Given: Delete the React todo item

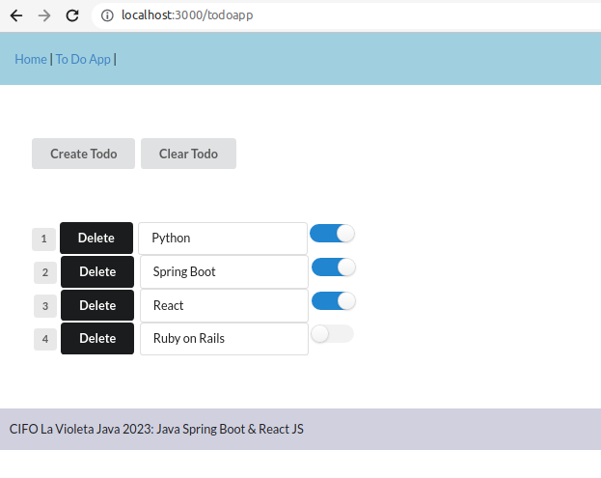Looking at the screenshot, I should point(97,305).
